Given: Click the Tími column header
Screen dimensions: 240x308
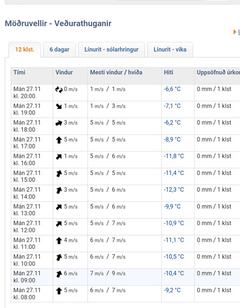Looking at the screenshot, I should coord(20,73).
